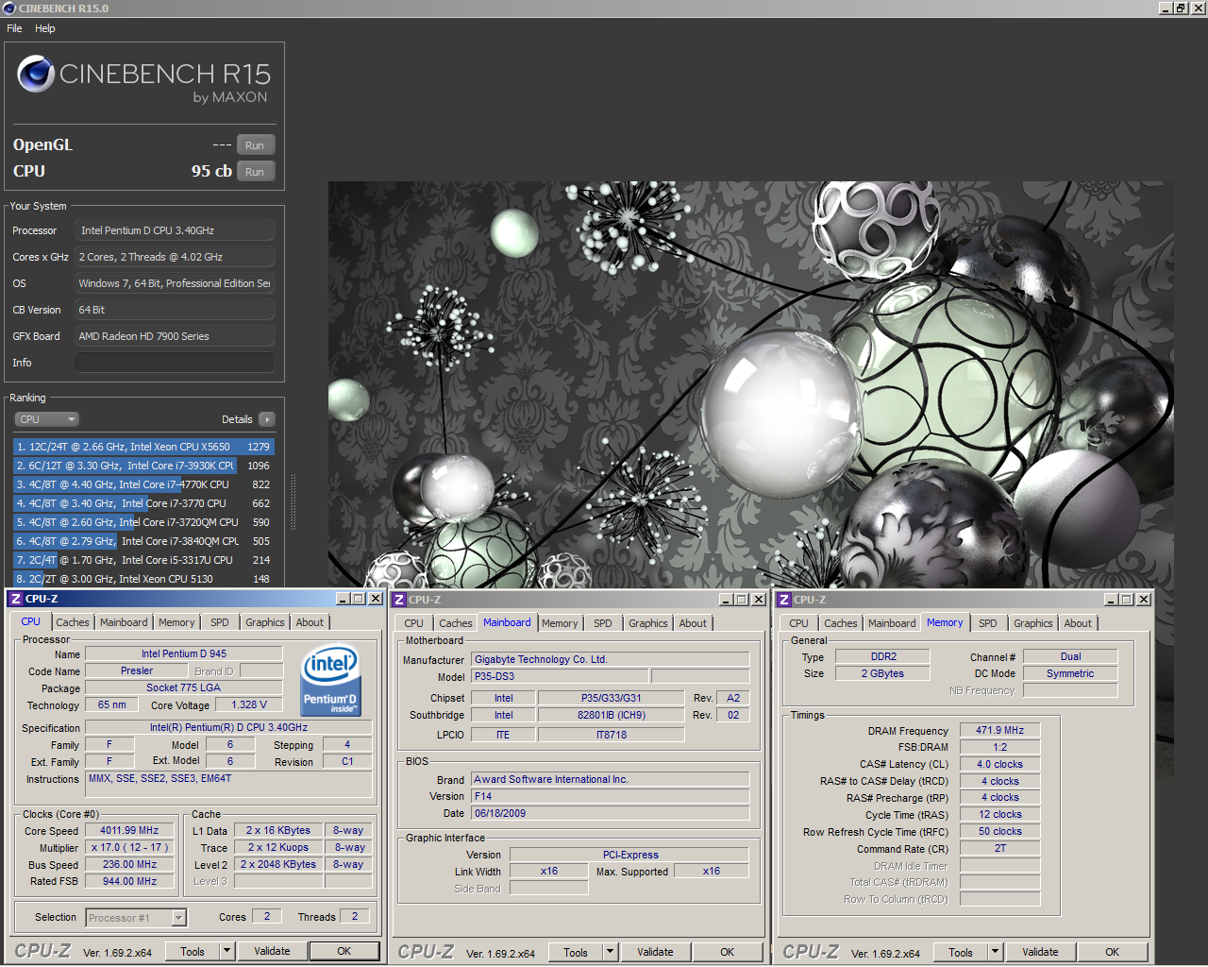Click the middle CPU-Z window title icon
The image size is (1208, 967).
[x=399, y=600]
